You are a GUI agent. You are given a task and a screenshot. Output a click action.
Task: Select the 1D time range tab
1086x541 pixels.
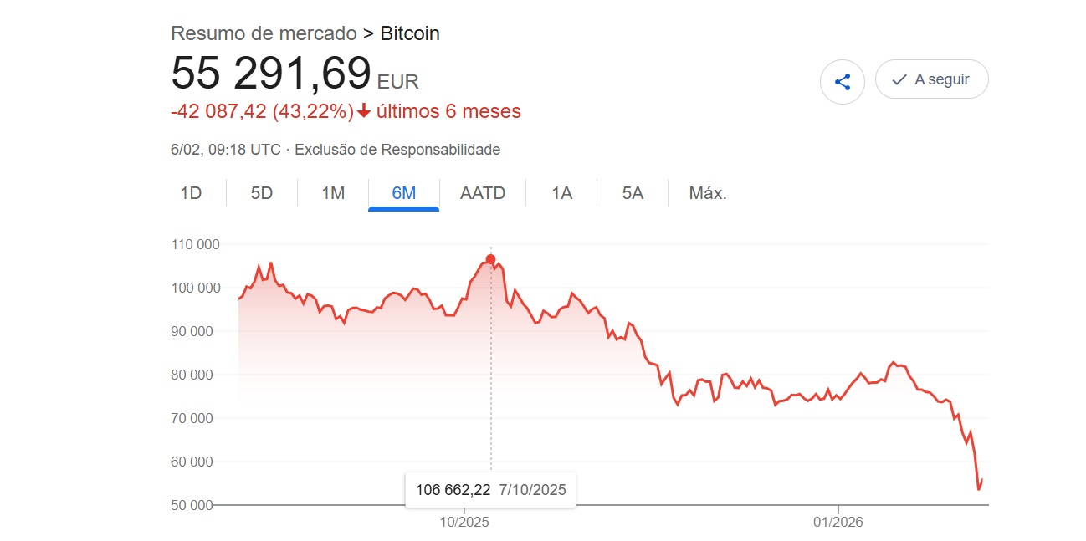point(191,193)
